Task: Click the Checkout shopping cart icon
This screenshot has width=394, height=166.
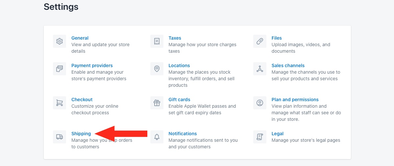Action: coord(60,103)
